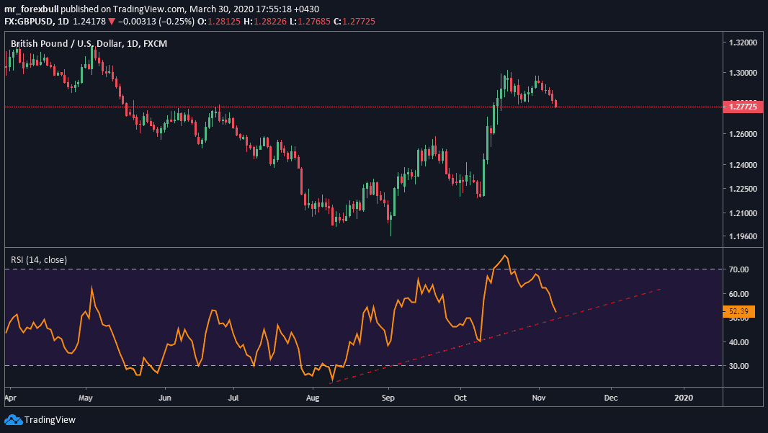This screenshot has width=768, height=433.
Task: Click the 30.00 RSI oversold level label
Action: 738,366
